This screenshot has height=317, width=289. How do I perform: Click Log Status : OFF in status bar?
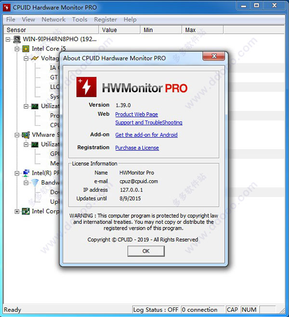coord(156,310)
